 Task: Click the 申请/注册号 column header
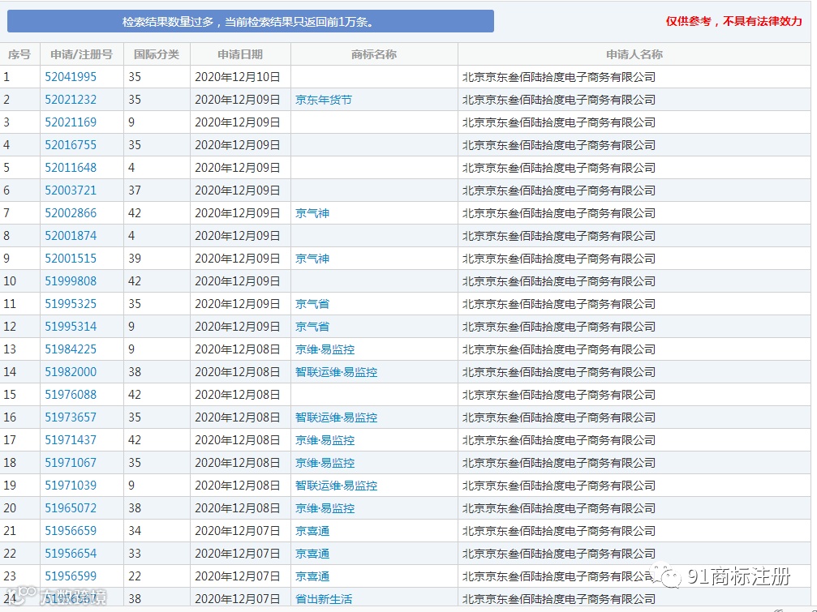[81, 54]
